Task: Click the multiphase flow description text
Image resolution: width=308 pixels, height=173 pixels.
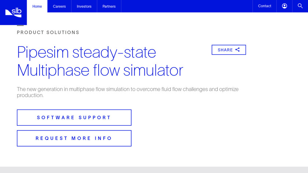Action: 128,92
